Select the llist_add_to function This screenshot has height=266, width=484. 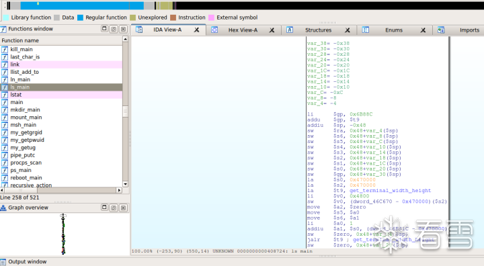coord(61,72)
